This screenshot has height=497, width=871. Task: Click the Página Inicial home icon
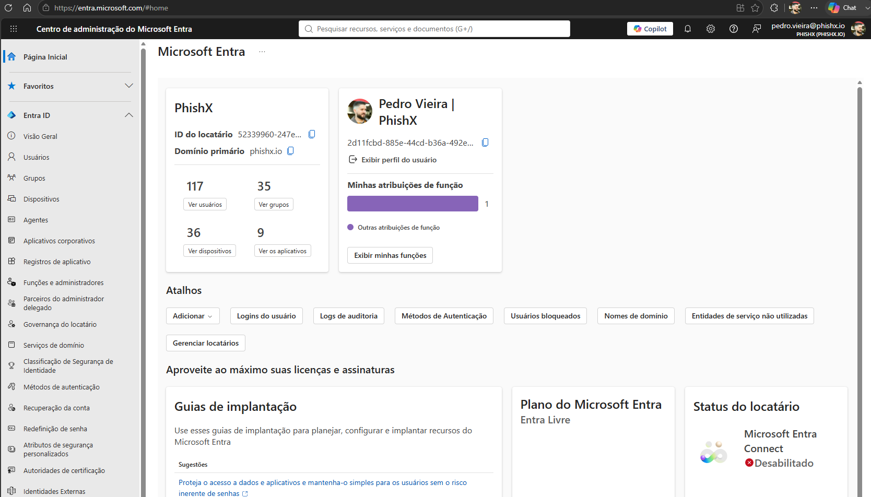[x=11, y=56]
